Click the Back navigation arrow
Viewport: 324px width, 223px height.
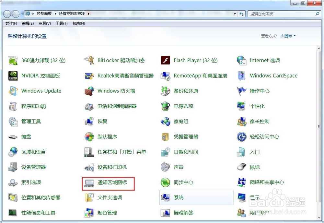(7, 14)
